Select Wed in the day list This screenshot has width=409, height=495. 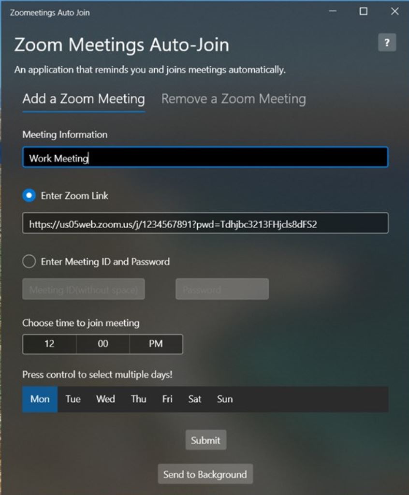pos(105,399)
